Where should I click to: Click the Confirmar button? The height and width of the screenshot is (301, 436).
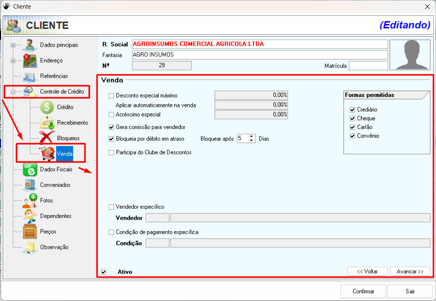(363, 291)
